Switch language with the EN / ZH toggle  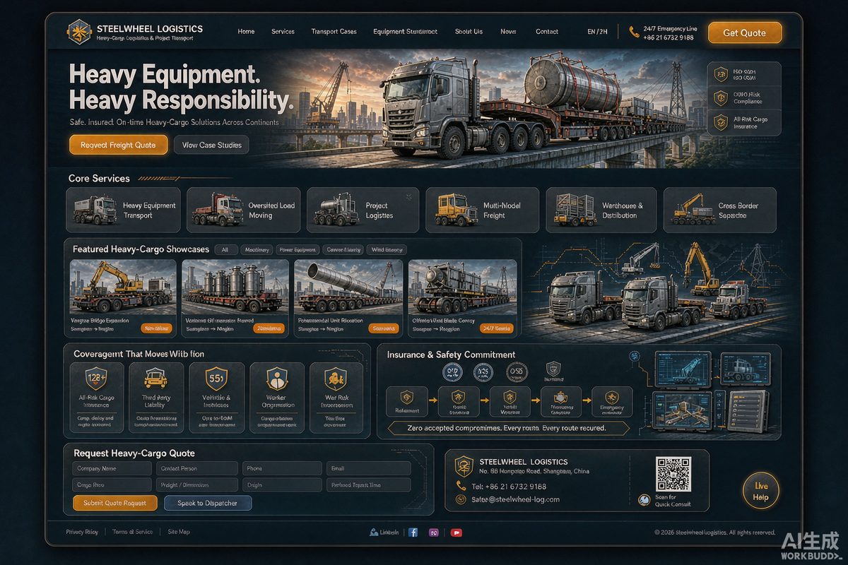[597, 32]
